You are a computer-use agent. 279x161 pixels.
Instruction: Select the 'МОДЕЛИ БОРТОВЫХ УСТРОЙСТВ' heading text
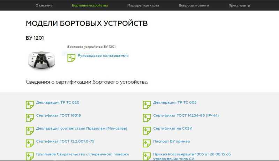[x=86, y=23]
